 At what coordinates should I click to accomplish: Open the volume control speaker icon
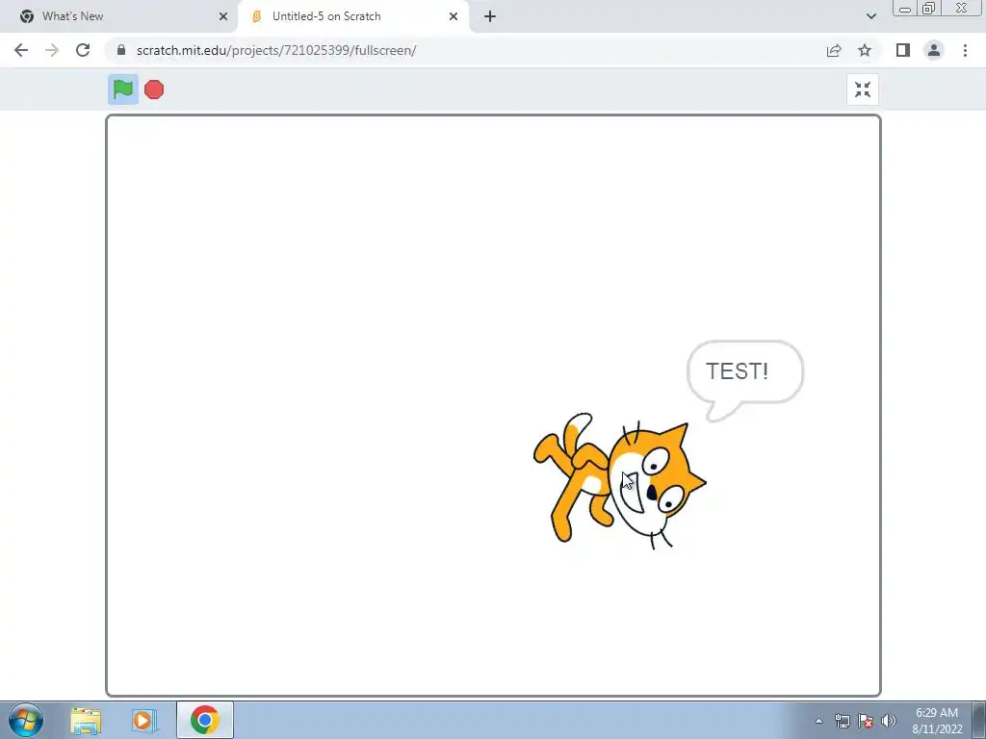(x=889, y=722)
